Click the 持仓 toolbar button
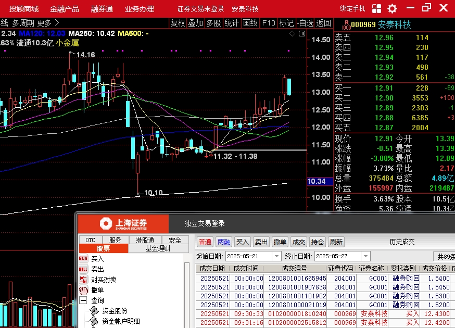Screen dimensions: 455x328 click(317, 242)
